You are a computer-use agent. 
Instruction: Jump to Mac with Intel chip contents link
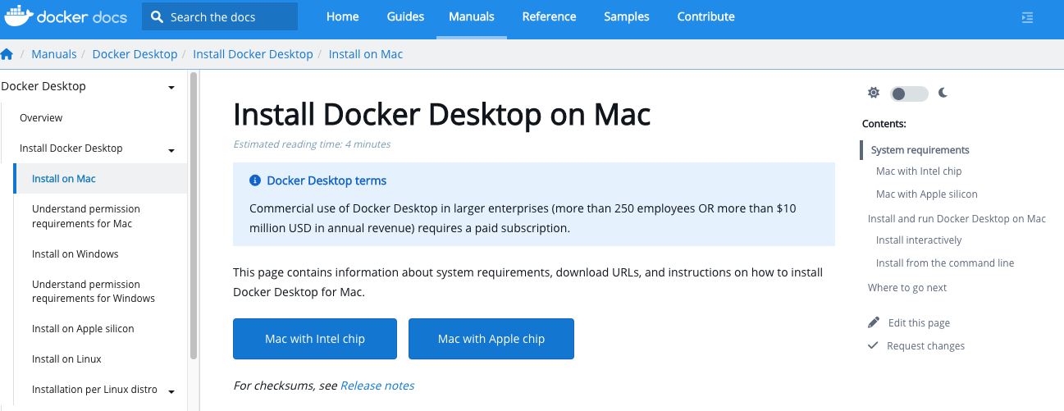pyautogui.click(x=919, y=171)
